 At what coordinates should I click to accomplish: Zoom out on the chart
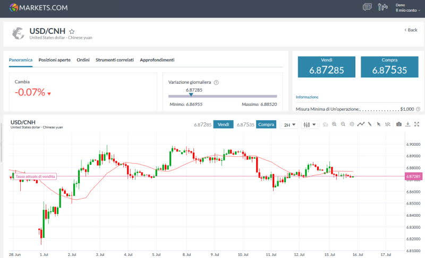pyautogui.click(x=343, y=124)
